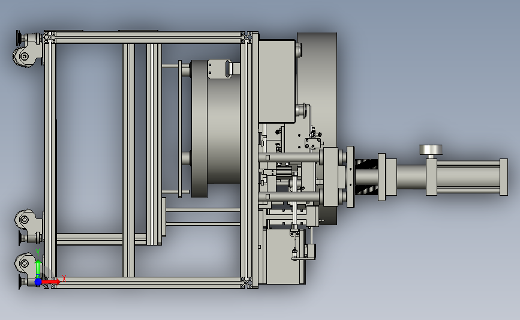
Task: Select the slotted bracket on top of the drum
Action: [220, 68]
